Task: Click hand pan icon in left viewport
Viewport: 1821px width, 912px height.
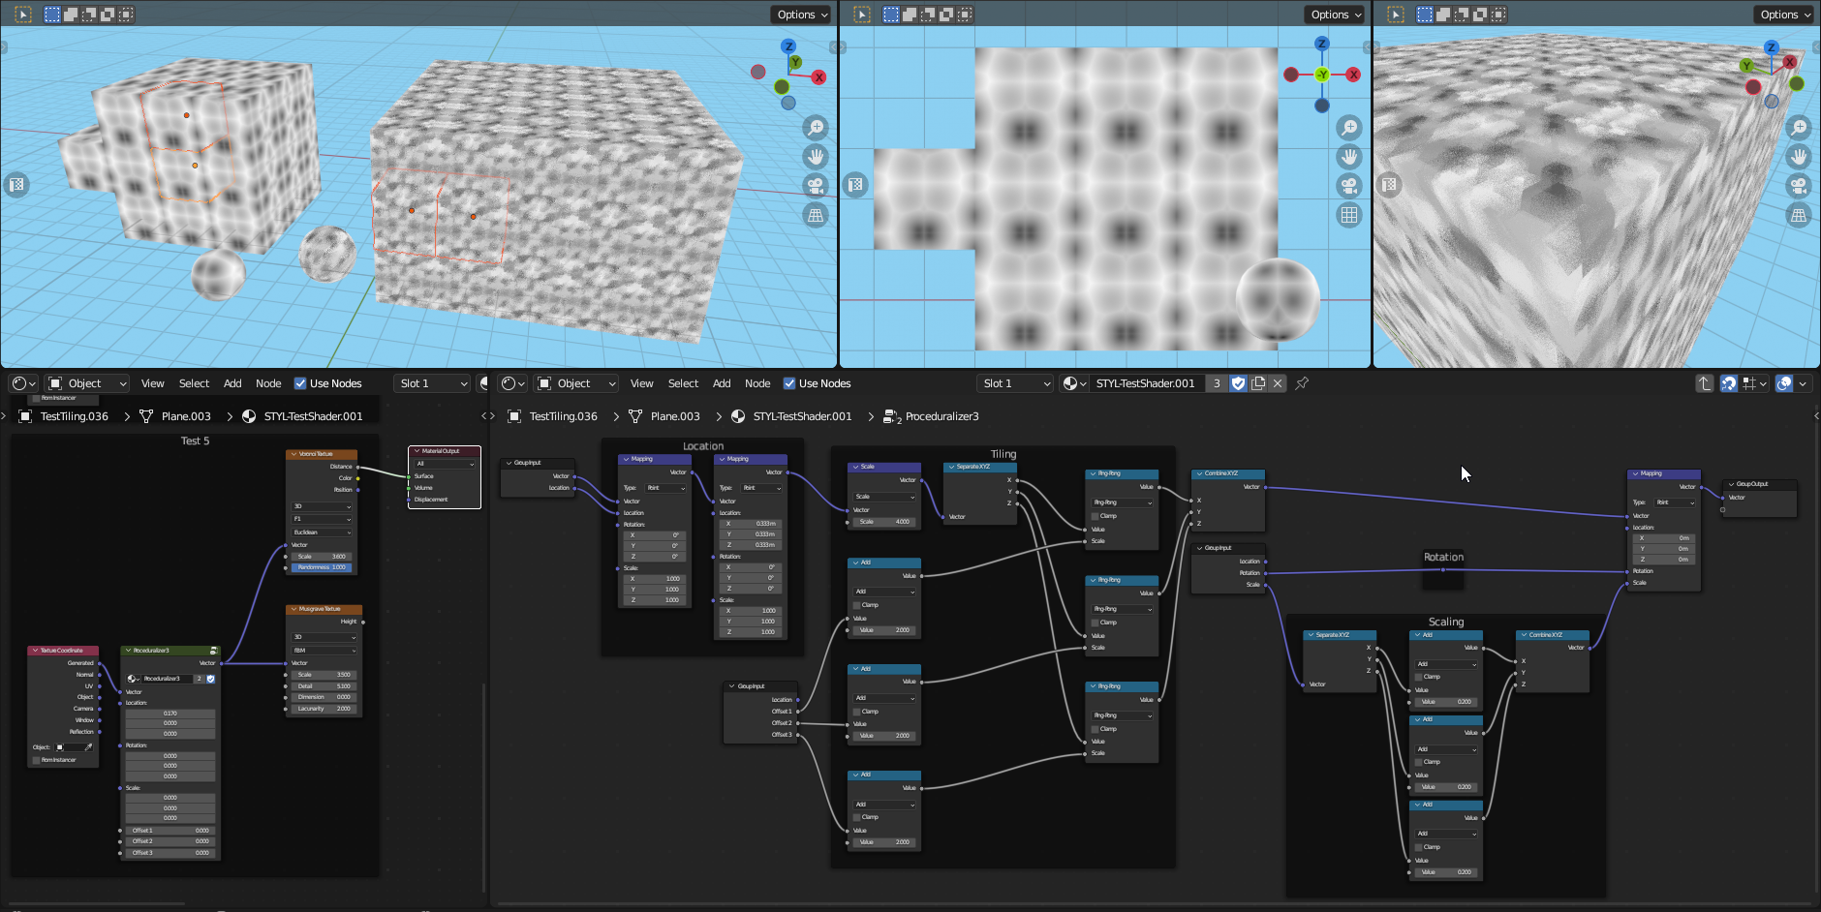Action: [x=816, y=157]
